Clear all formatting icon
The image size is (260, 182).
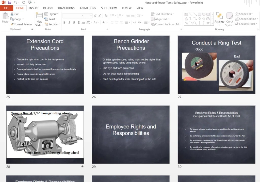click(x=106, y=16)
